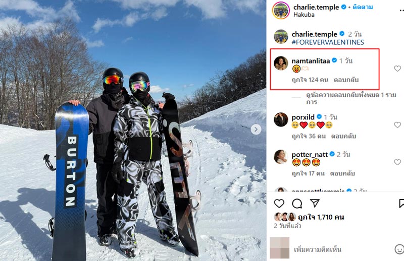Like porxild's comment
The width and height of the screenshot is (404, 261).
pyautogui.click(x=397, y=125)
